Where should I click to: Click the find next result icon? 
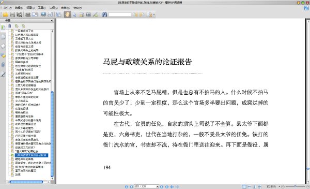pyautogui.click(x=142, y=14)
